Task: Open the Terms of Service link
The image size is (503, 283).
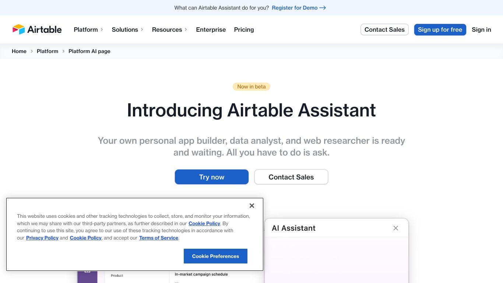Action: coord(159,238)
